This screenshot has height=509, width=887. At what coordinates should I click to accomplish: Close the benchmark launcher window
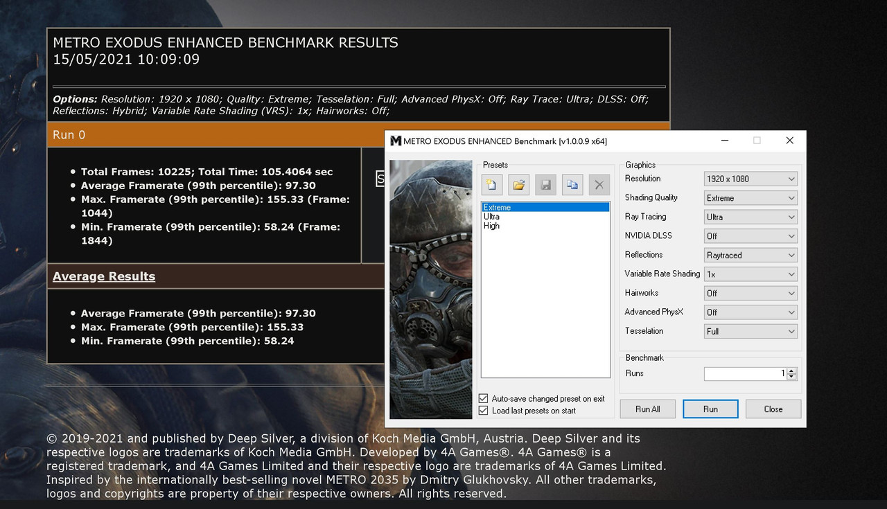[x=789, y=141]
